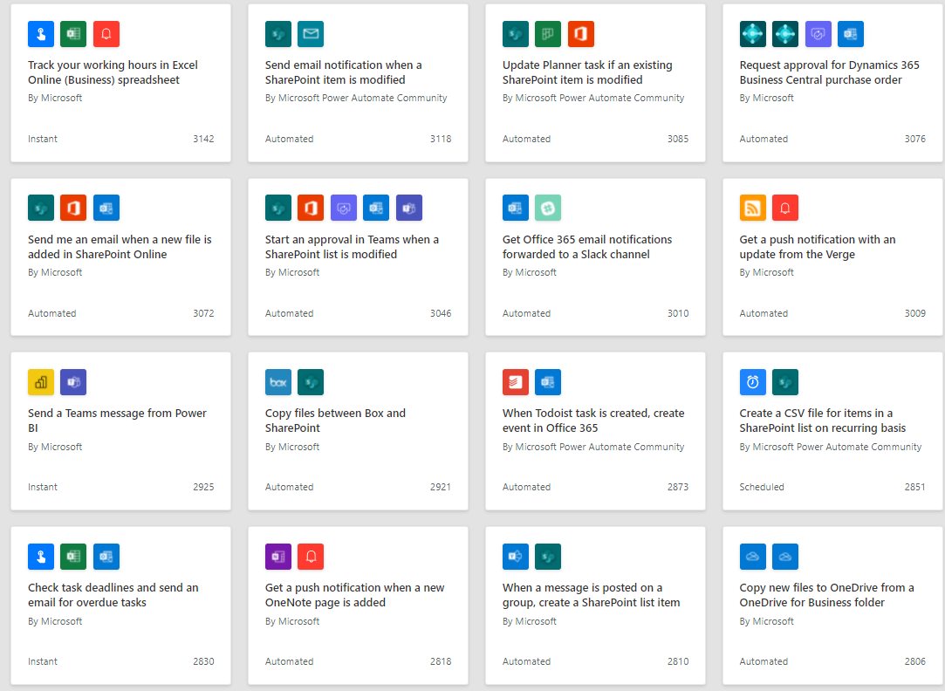Click the purple OneNote icon
Screen dimensions: 945x691
click(278, 557)
